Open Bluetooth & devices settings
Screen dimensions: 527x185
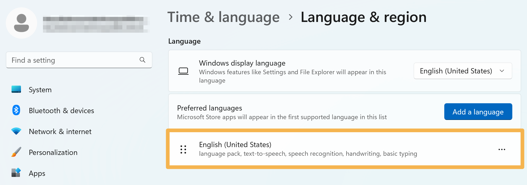point(61,111)
